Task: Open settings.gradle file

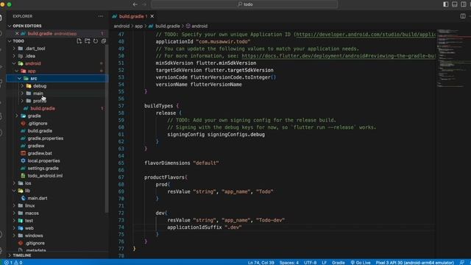Action: 43,169
